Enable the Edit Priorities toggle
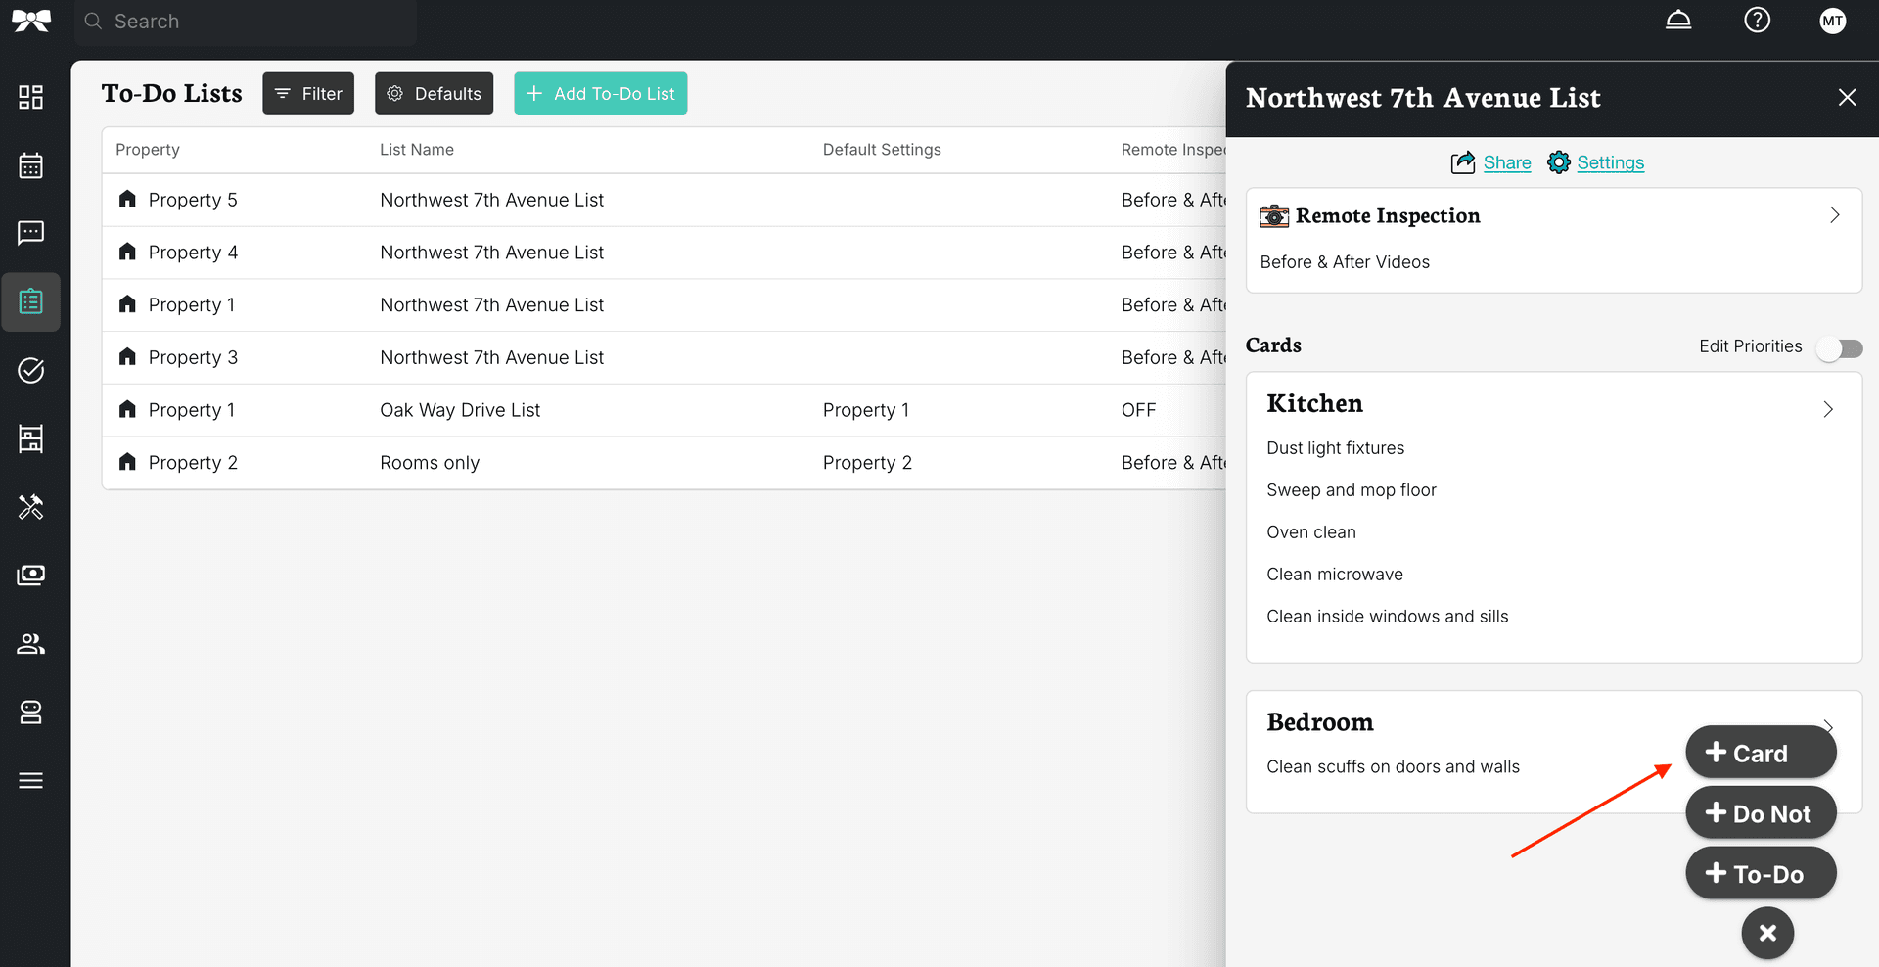 [x=1840, y=348]
